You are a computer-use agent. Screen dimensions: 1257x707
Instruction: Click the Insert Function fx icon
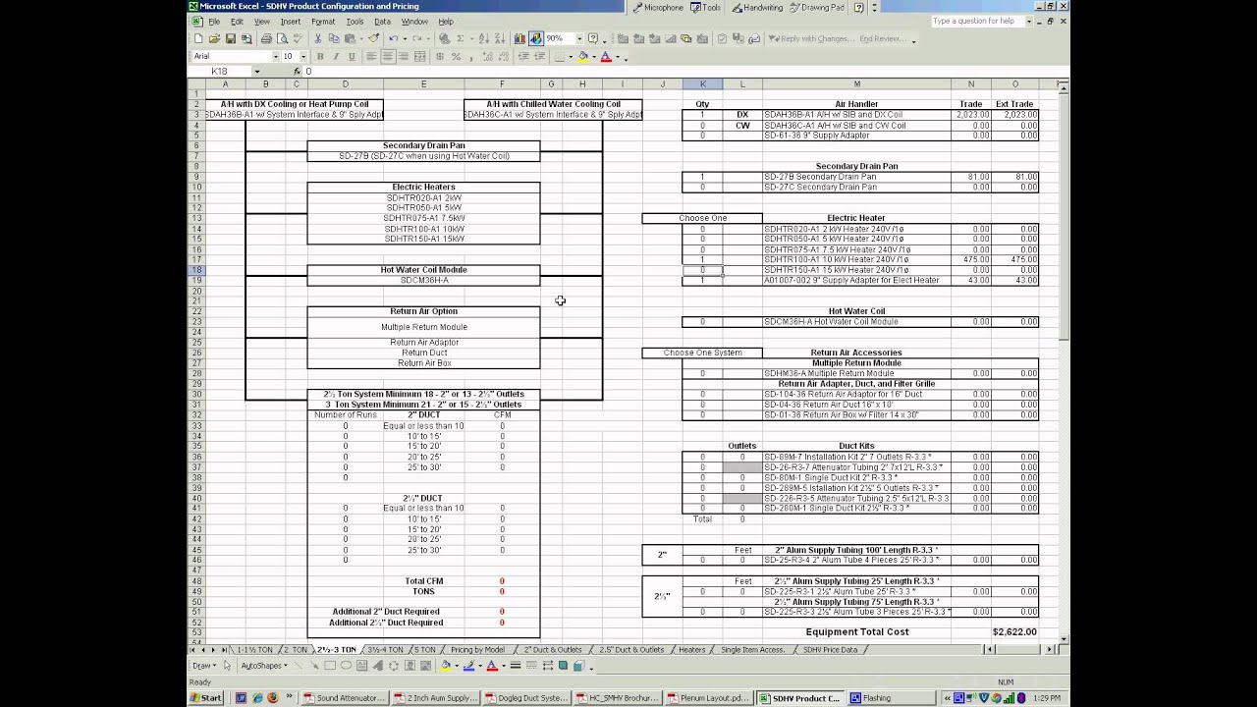point(297,71)
